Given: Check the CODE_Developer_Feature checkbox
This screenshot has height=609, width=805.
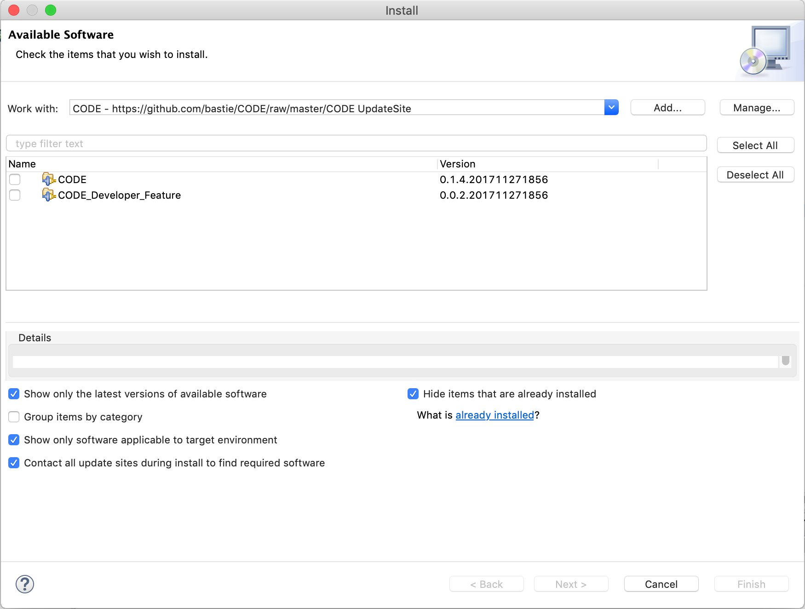Looking at the screenshot, I should pos(15,195).
